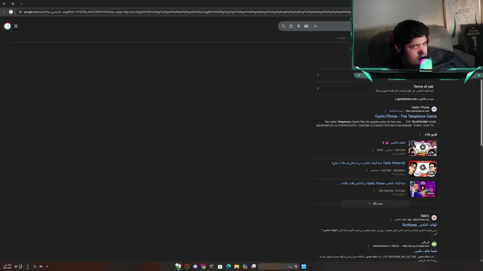Open the Google account profile avatar

click(7, 26)
